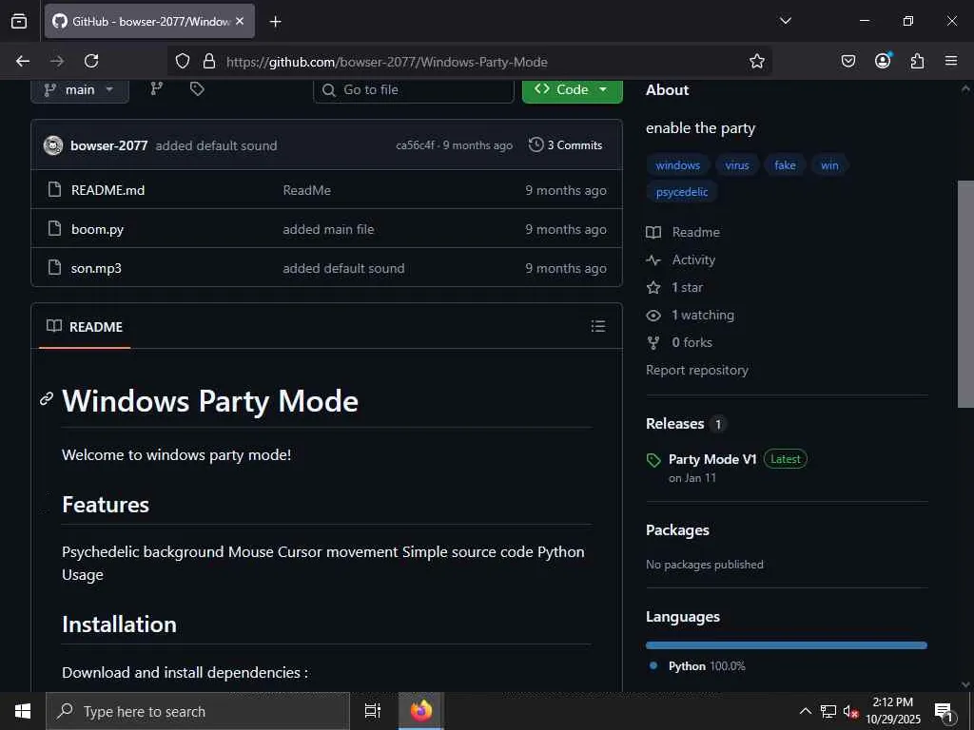Open a new browser tab
The height and width of the screenshot is (730, 974).
point(275,22)
